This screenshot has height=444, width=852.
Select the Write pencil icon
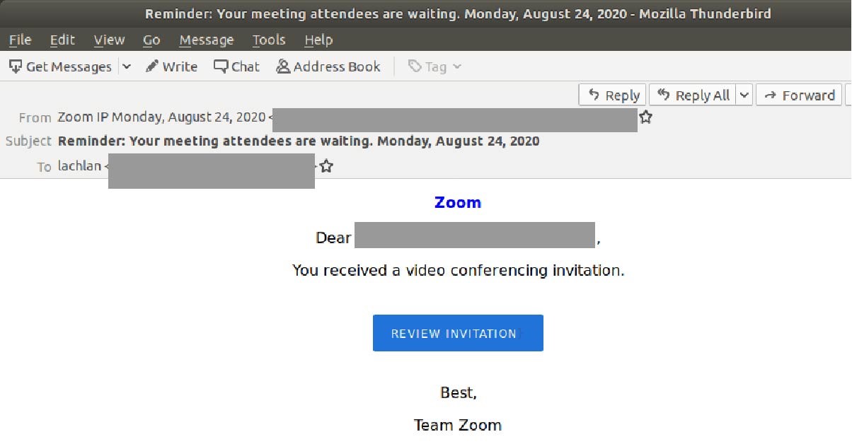tap(151, 66)
